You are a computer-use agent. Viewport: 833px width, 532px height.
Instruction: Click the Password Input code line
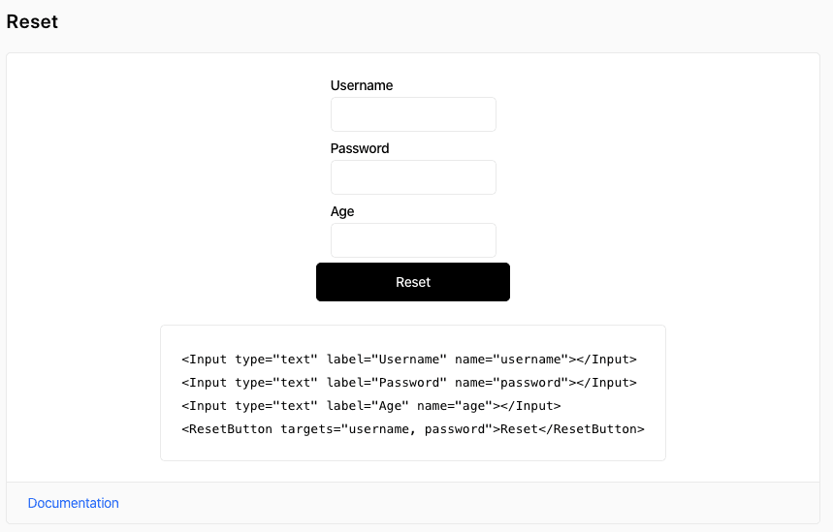408,383
